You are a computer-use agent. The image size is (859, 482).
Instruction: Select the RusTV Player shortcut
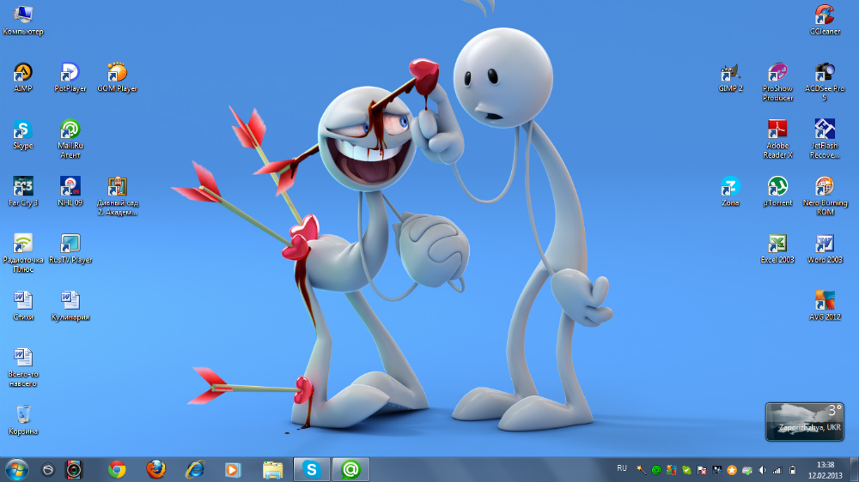[70, 249]
